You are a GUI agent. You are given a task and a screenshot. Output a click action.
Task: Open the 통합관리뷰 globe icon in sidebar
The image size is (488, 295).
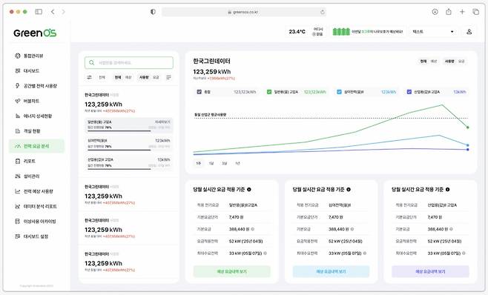pos(18,56)
